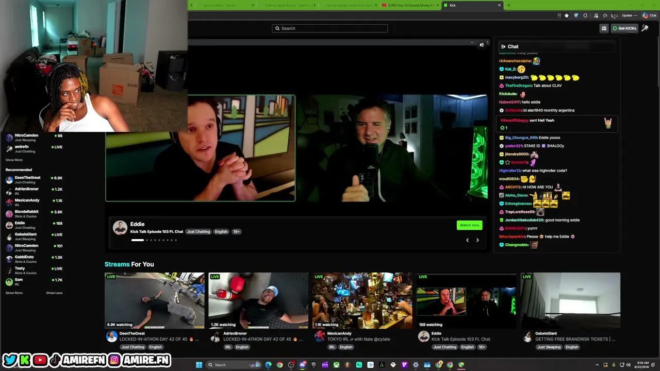Viewport: 660px width, 371px height.
Task: Click GabeIsGiant's avatar under the Brandrisk tickets card
Action: point(527,336)
